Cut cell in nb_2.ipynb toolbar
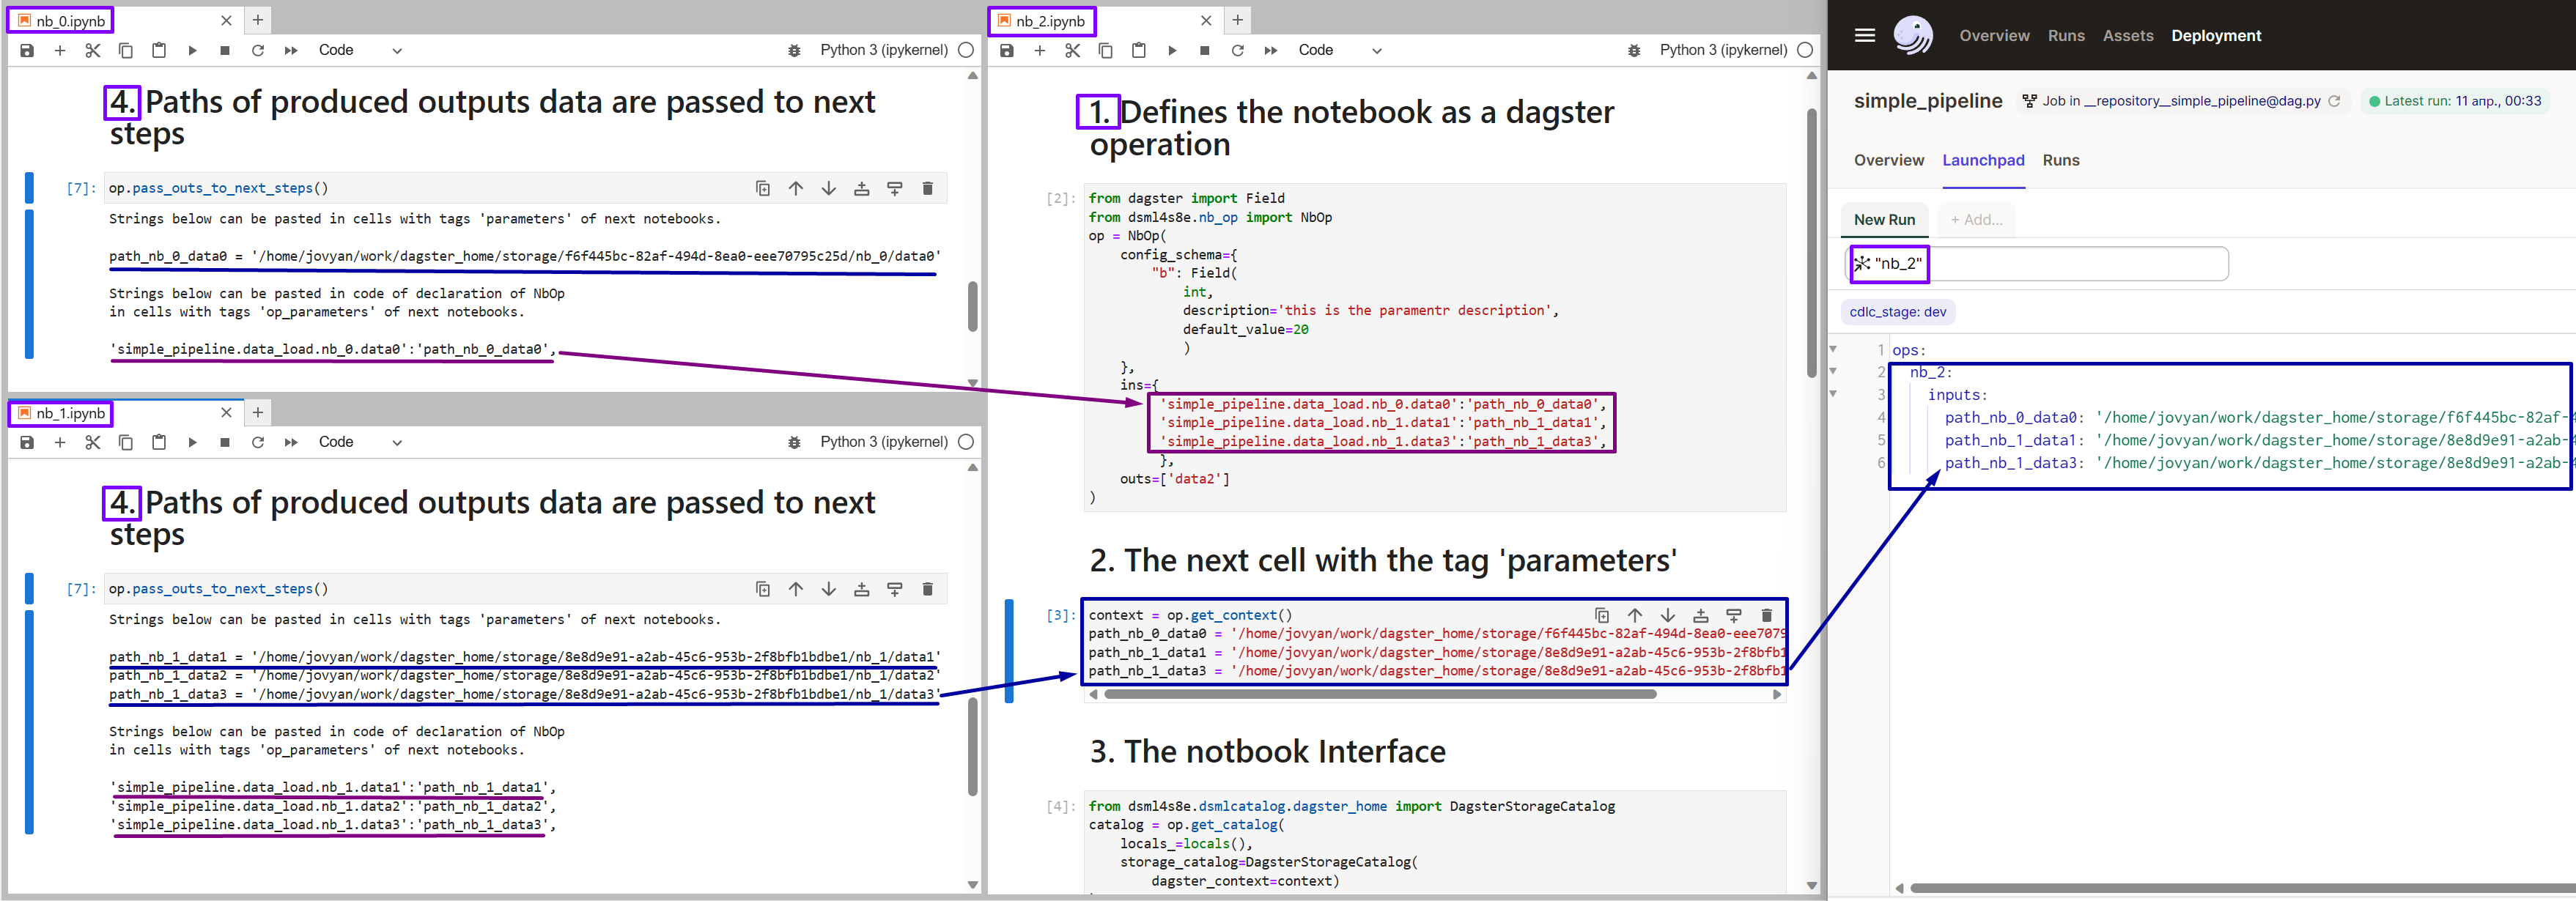 pyautogui.click(x=1073, y=50)
